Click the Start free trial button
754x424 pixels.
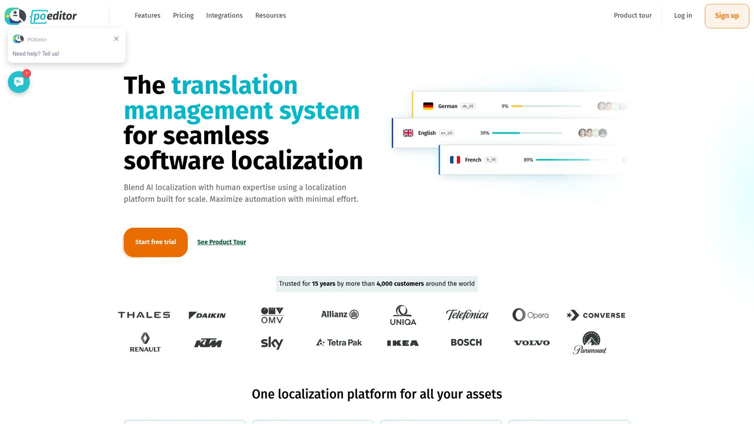155,242
